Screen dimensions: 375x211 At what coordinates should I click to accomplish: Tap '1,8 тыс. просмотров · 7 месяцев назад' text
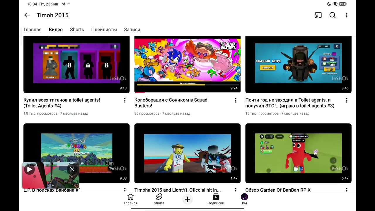pos(56,113)
